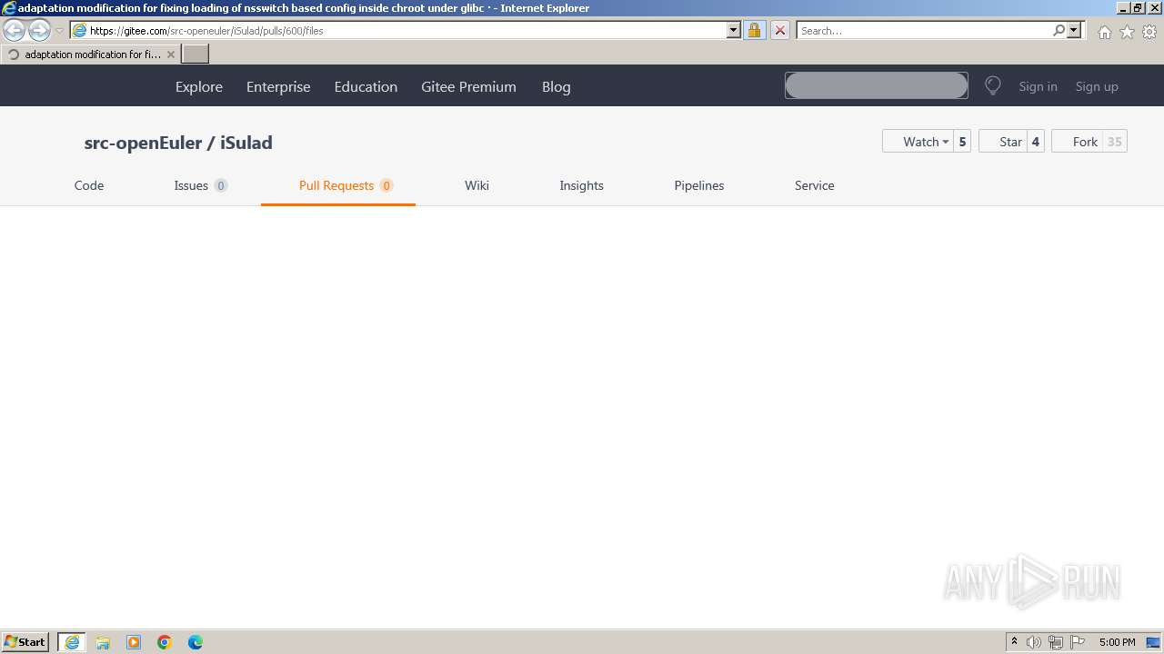Open the Home page icon

(1104, 32)
